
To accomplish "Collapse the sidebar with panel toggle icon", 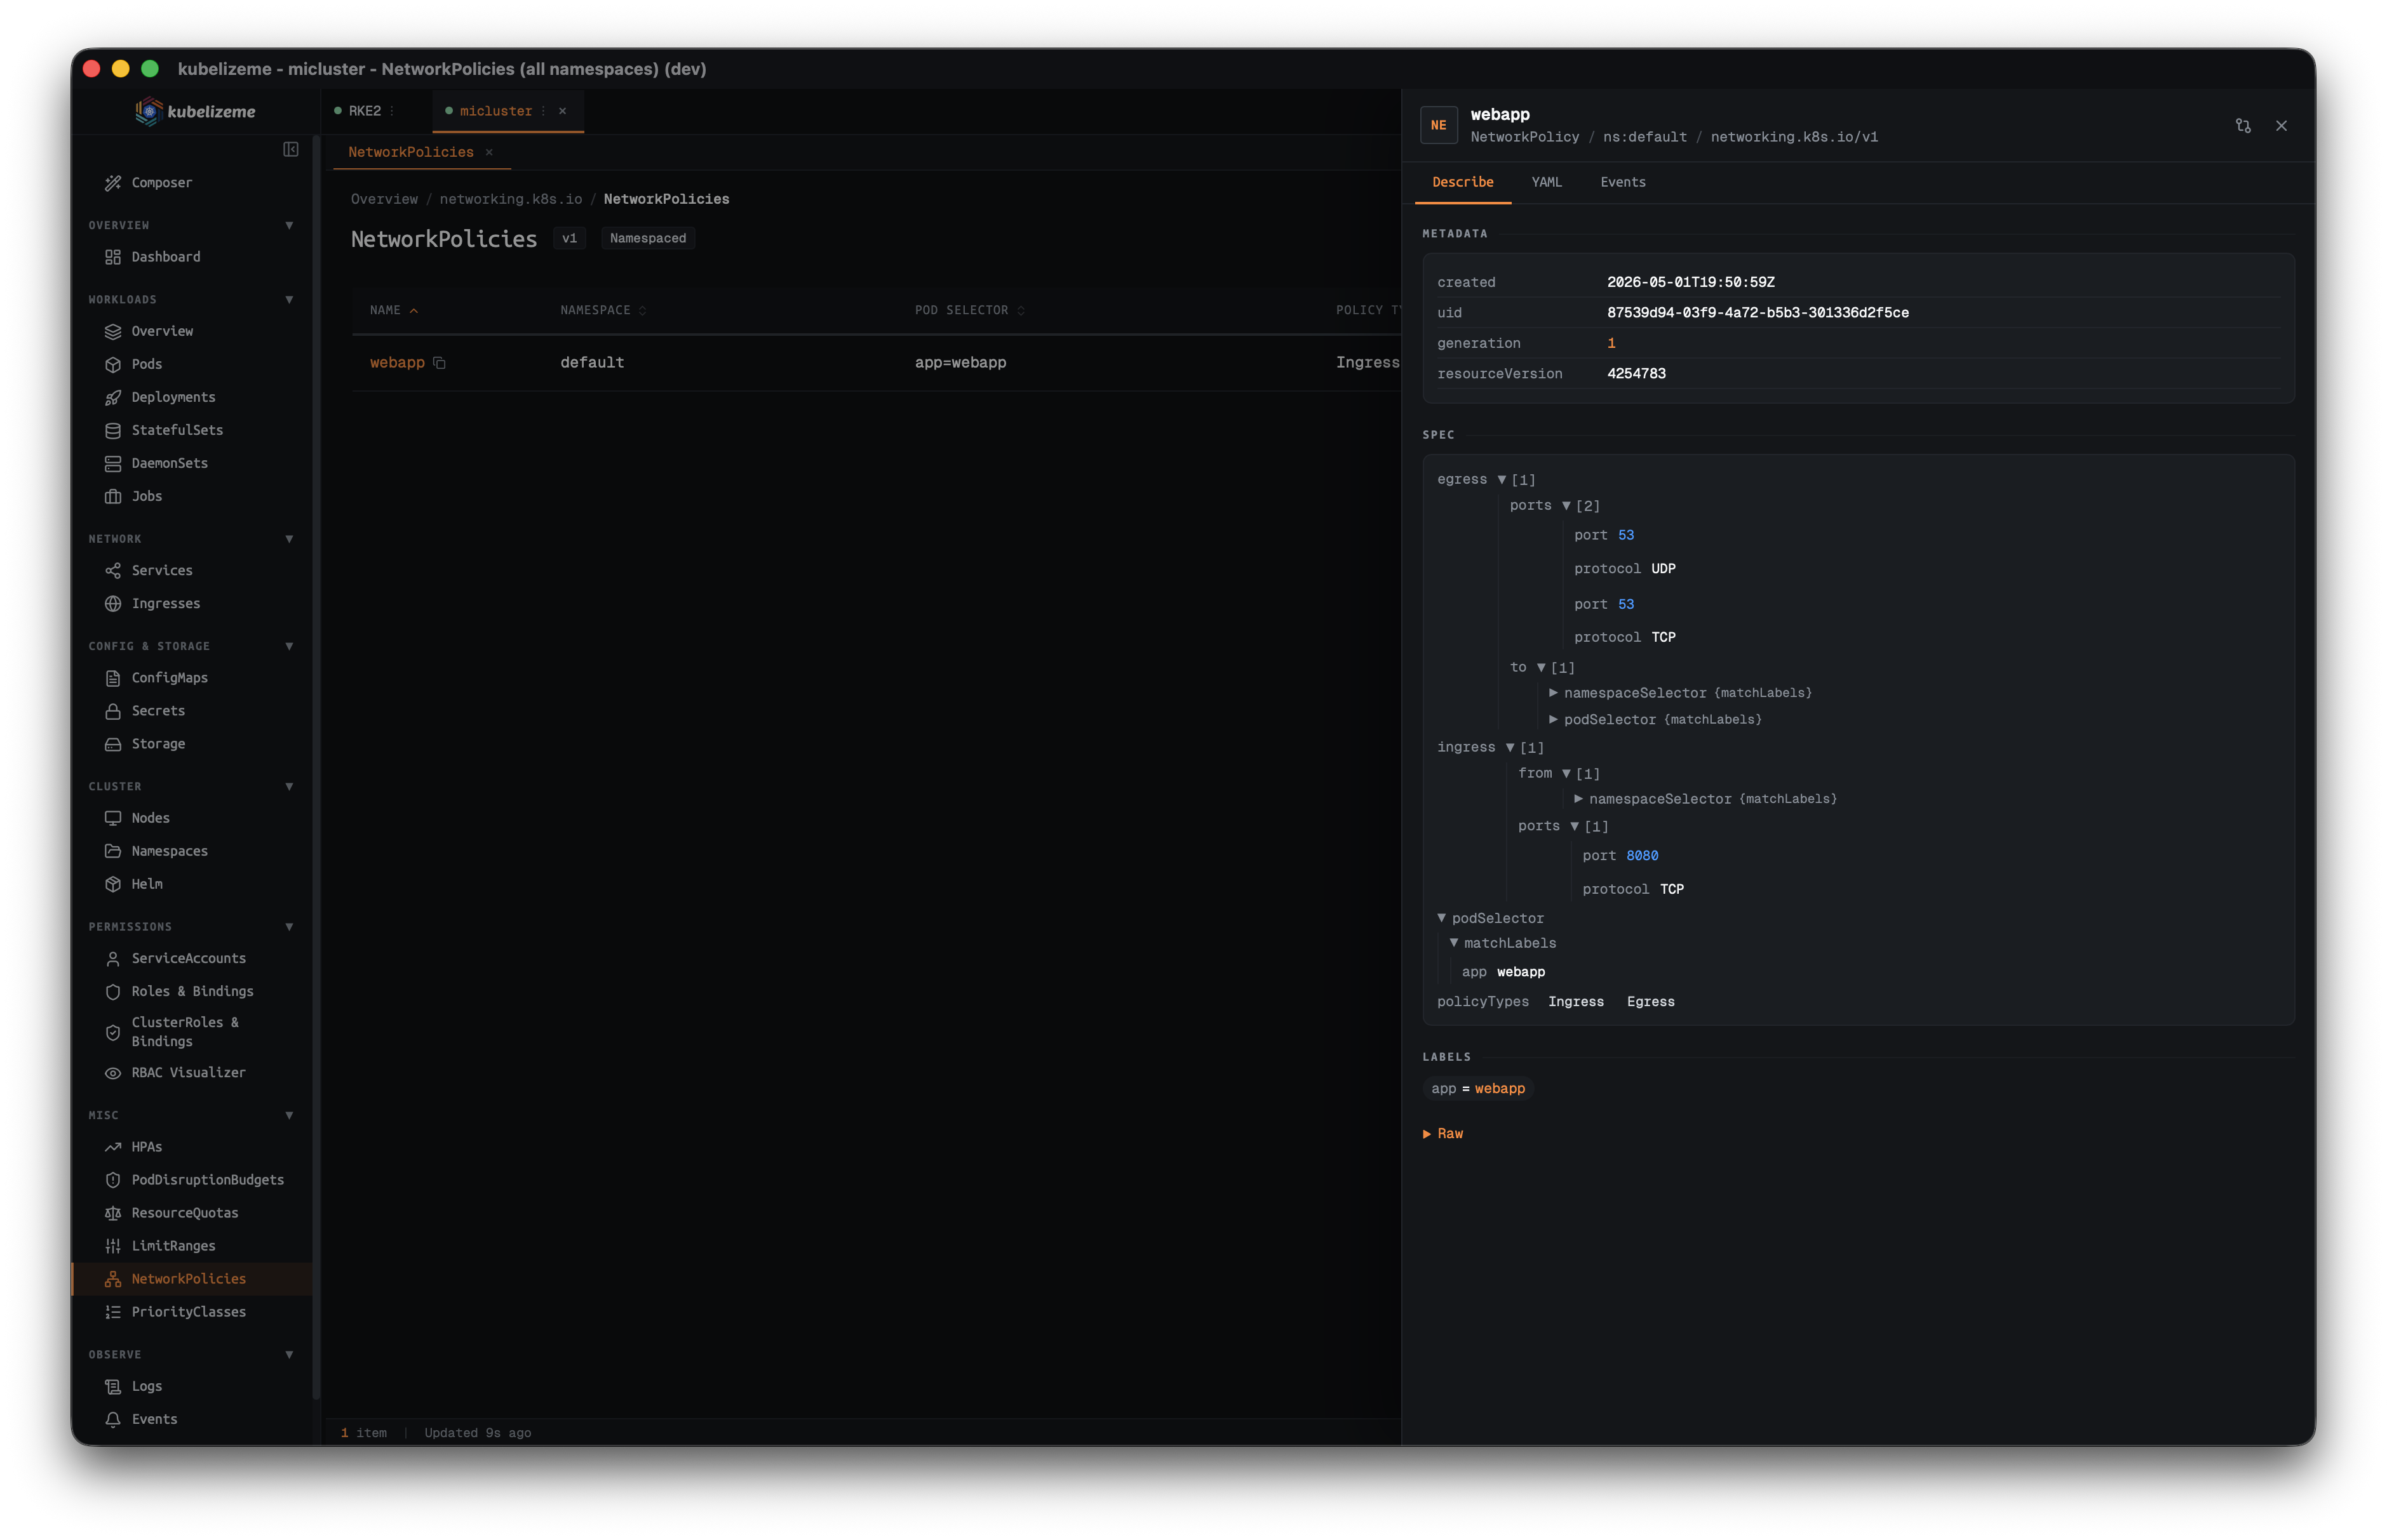I will pos(291,149).
